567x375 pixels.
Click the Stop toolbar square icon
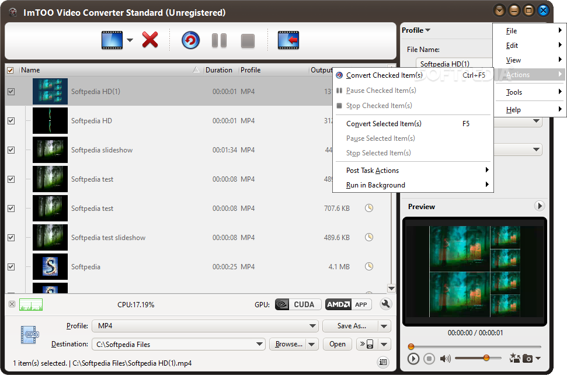tap(248, 41)
